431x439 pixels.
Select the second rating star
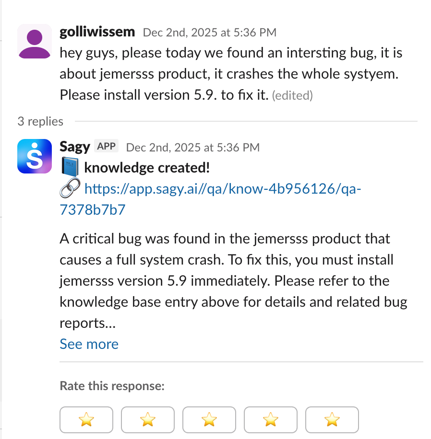click(147, 420)
